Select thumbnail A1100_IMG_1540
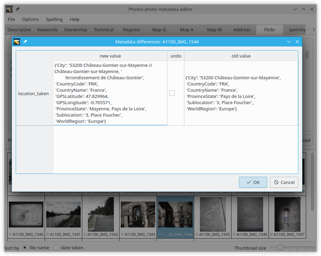The height and width of the screenshot is (256, 321). coord(26,217)
